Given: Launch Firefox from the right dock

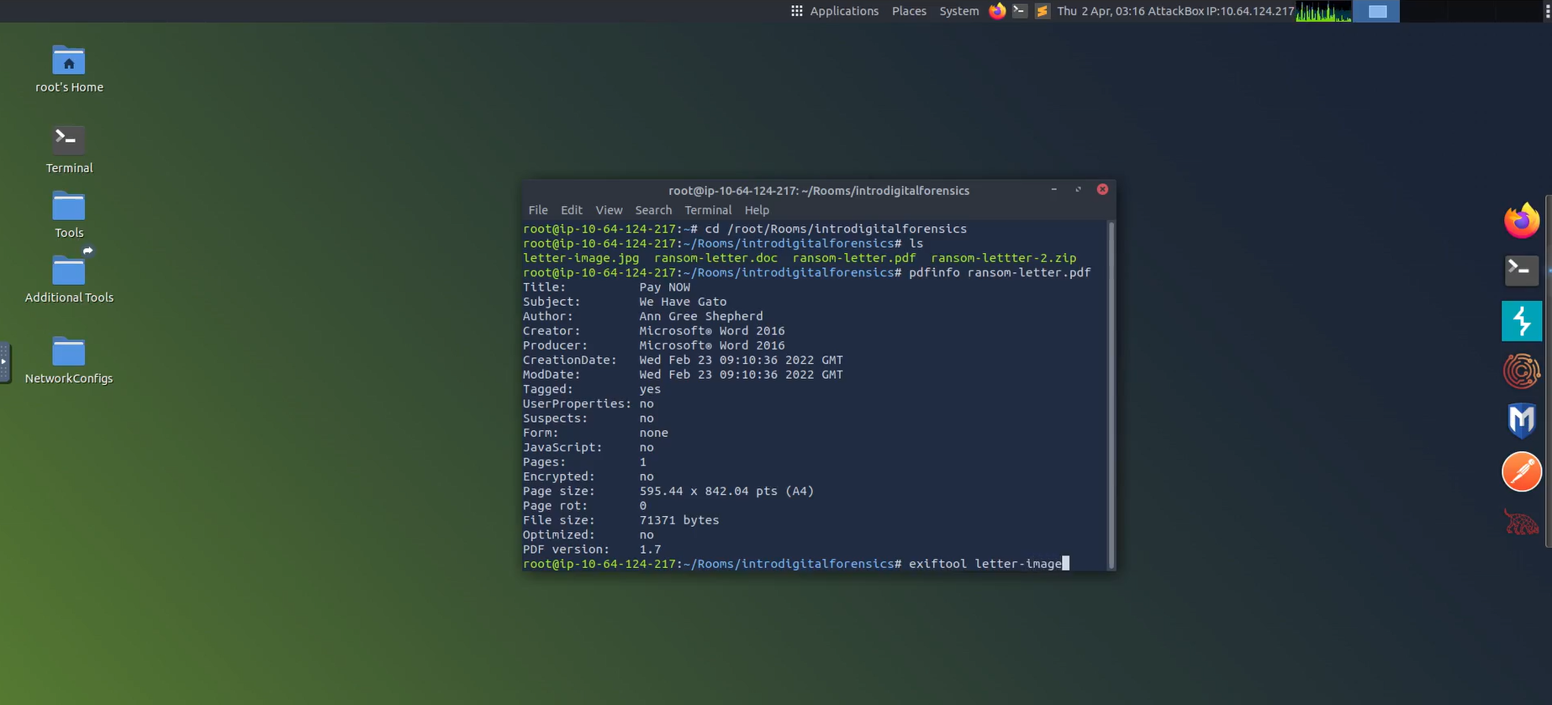Looking at the screenshot, I should pyautogui.click(x=1521, y=221).
